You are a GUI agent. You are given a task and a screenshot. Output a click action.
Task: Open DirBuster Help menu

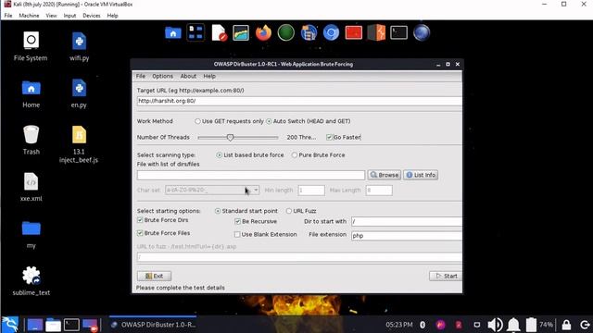pos(209,76)
